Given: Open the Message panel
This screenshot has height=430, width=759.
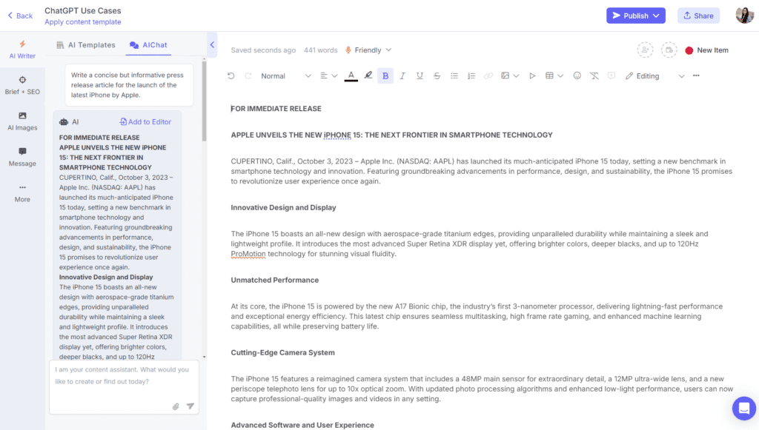Looking at the screenshot, I should [22, 157].
